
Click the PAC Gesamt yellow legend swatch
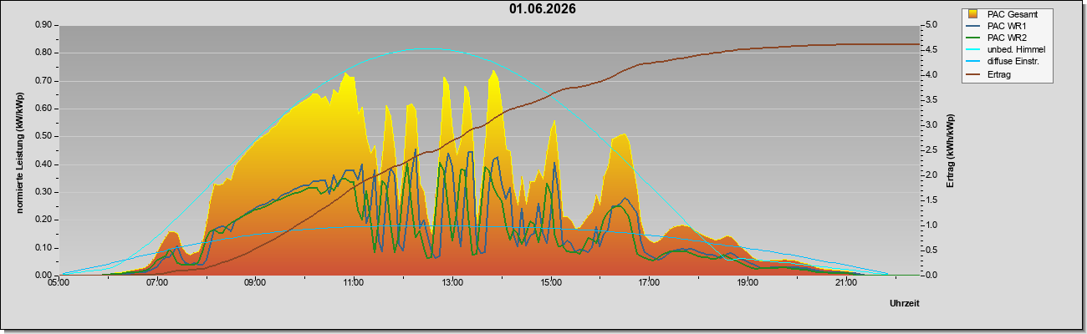pyautogui.click(x=974, y=14)
